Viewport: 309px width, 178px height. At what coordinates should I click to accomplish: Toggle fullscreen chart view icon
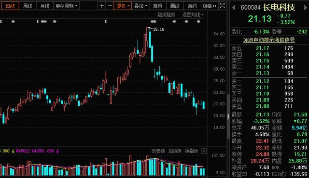[x=222, y=6]
